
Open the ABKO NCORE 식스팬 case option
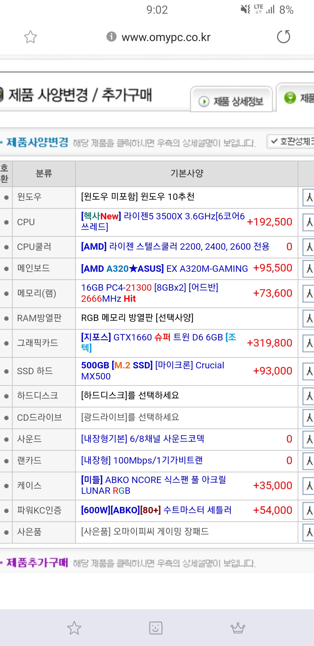(x=154, y=485)
